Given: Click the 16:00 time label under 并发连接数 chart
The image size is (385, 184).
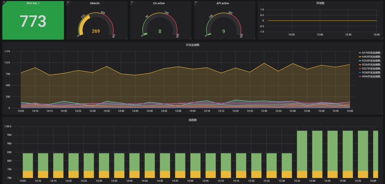Looking at the screenshot, I should 350,111.
